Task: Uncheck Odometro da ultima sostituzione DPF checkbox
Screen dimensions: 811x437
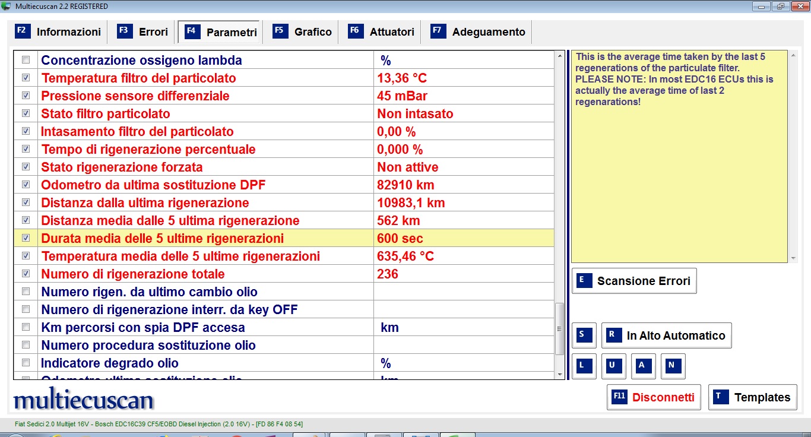Action: point(26,185)
